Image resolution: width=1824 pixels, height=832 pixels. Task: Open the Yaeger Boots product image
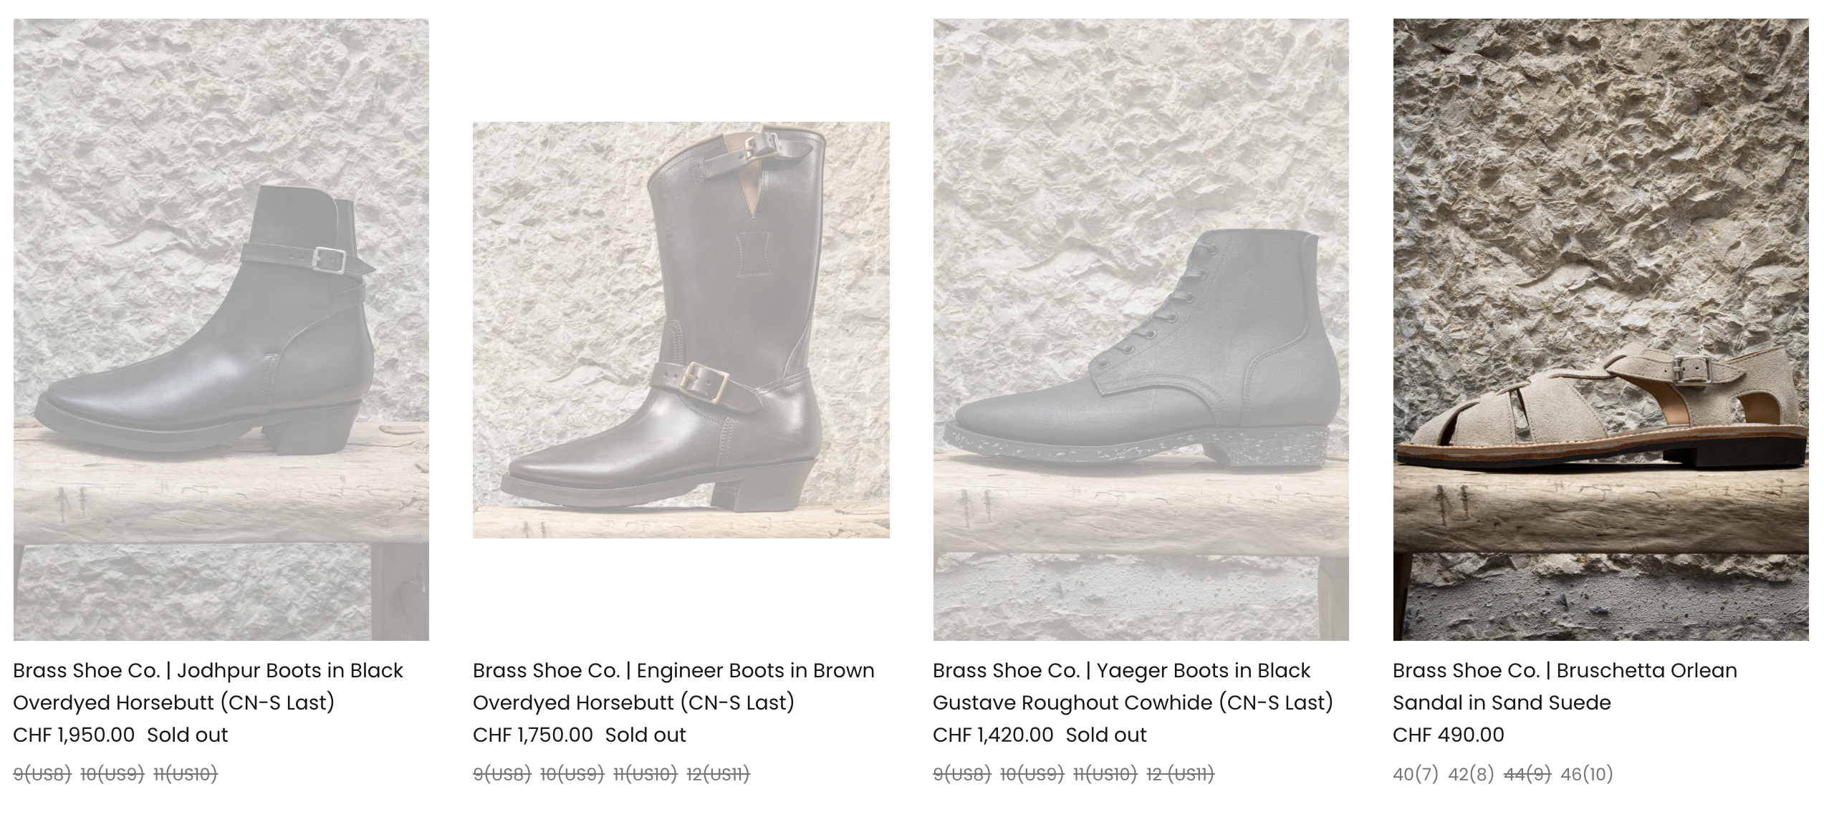coord(1141,329)
